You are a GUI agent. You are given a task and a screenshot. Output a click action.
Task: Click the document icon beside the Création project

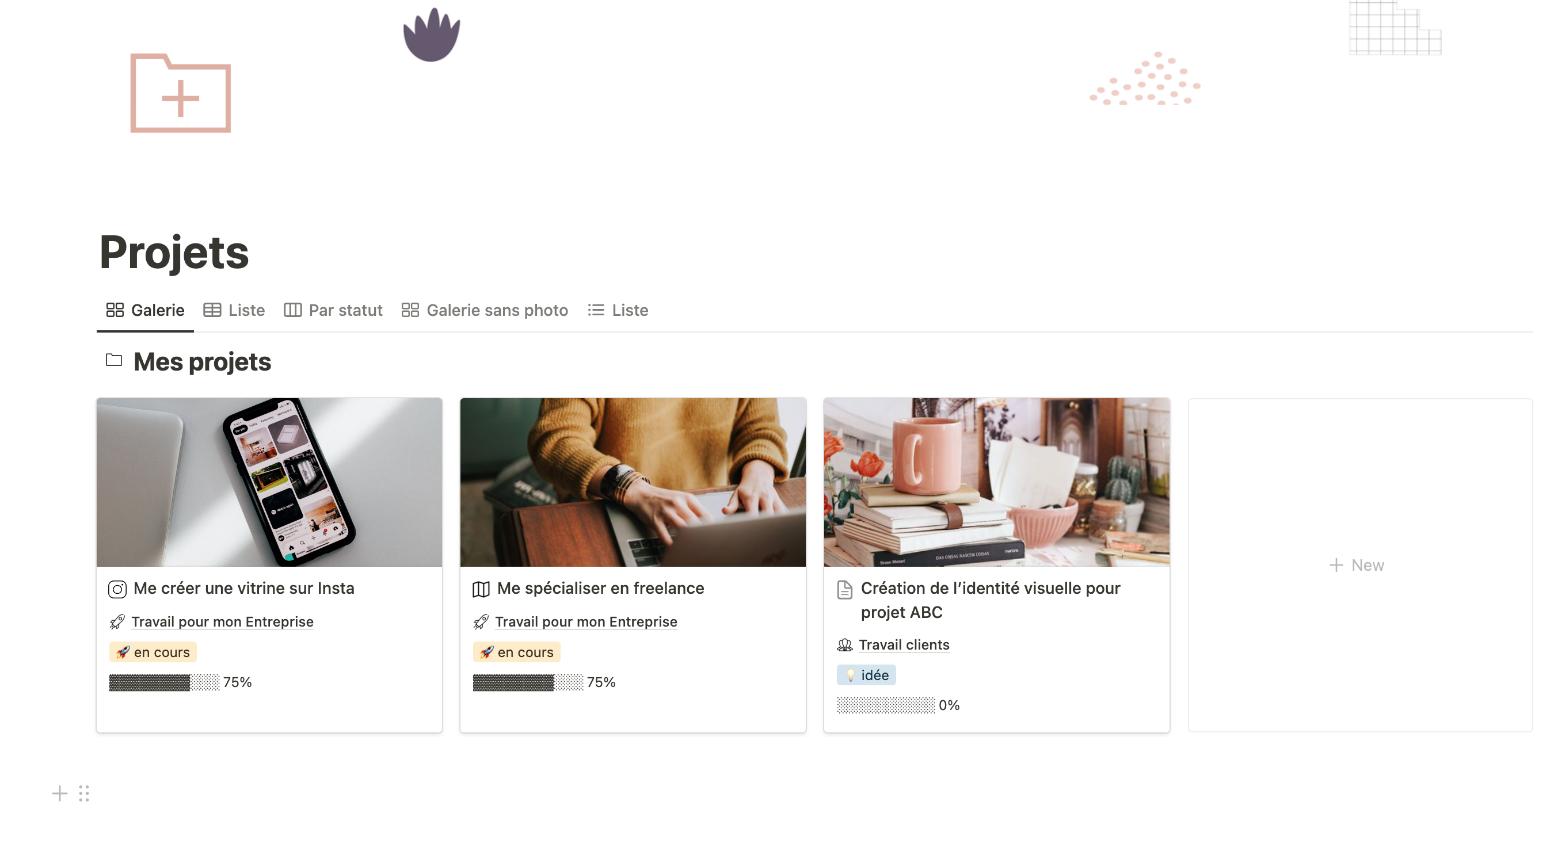(x=844, y=589)
